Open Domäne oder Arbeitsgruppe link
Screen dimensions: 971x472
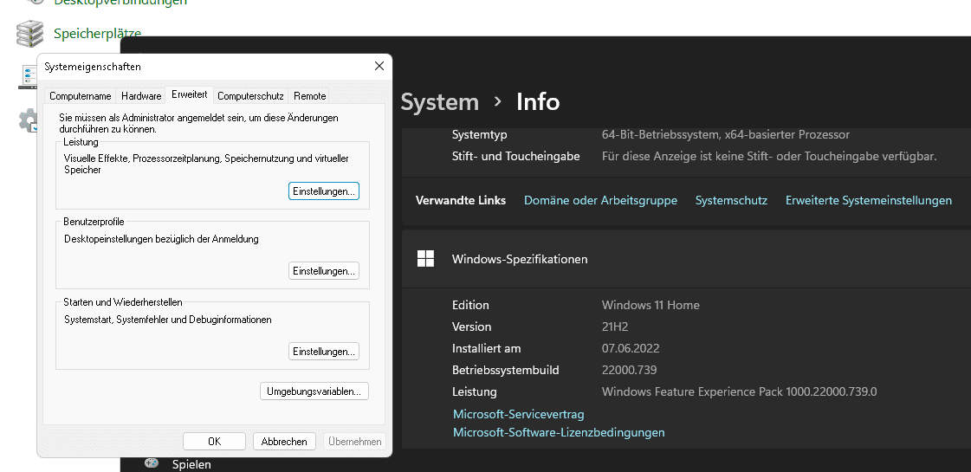tap(600, 200)
